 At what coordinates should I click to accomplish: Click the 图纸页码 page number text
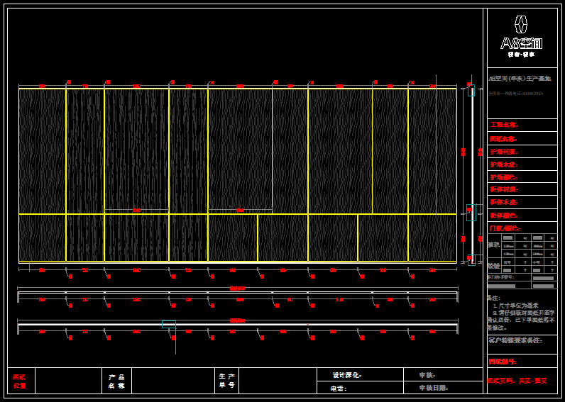(x=522, y=381)
